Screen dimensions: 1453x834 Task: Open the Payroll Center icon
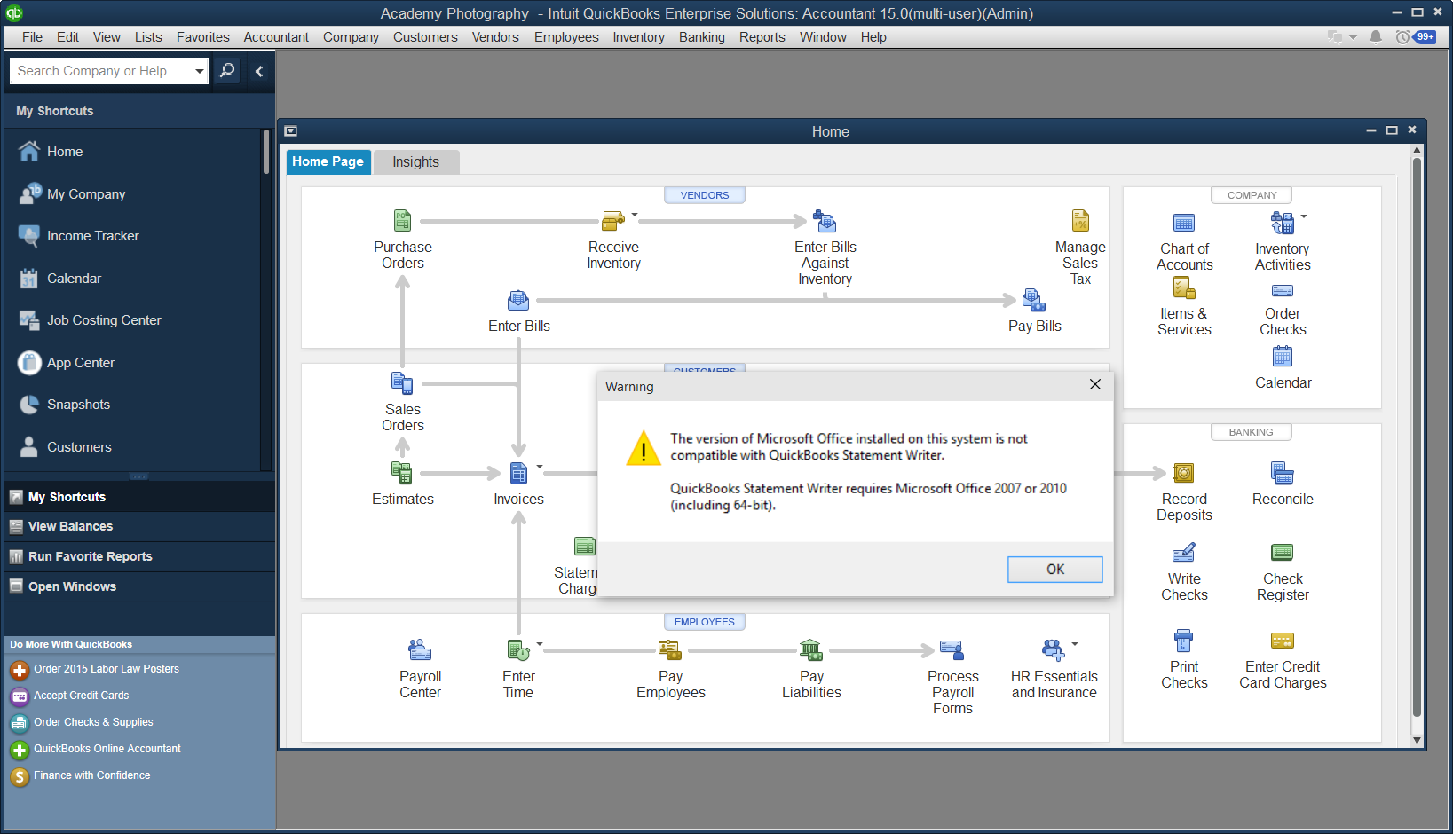point(420,649)
